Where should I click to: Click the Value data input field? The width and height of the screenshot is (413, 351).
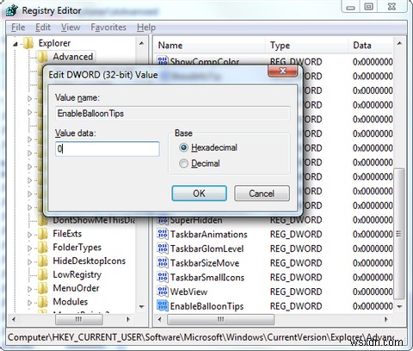108,149
